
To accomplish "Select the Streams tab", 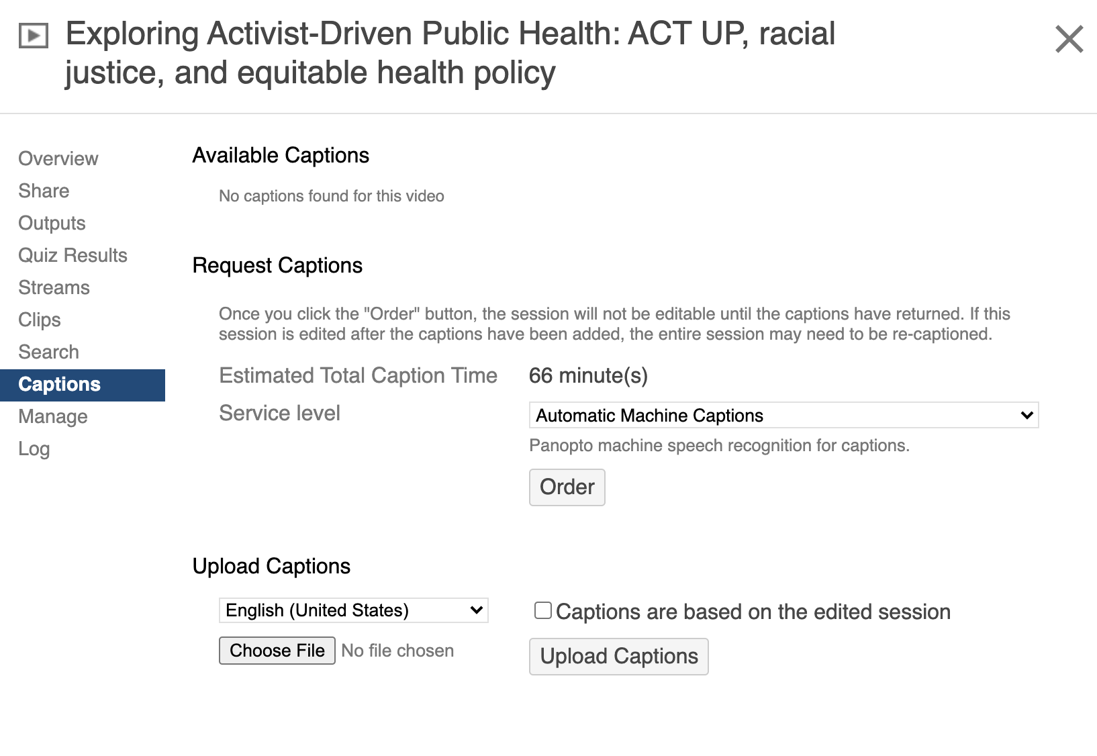I will point(54,287).
